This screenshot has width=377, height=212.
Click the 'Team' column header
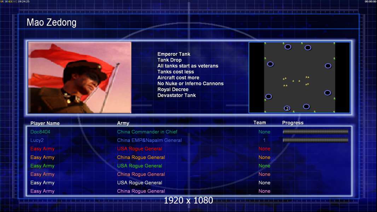pyautogui.click(x=260, y=123)
